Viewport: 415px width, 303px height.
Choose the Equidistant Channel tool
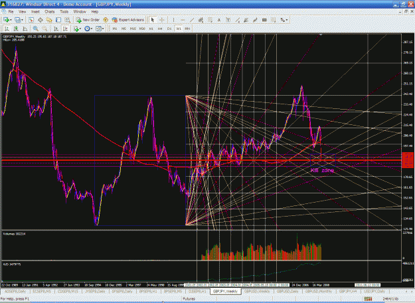coord(201,20)
